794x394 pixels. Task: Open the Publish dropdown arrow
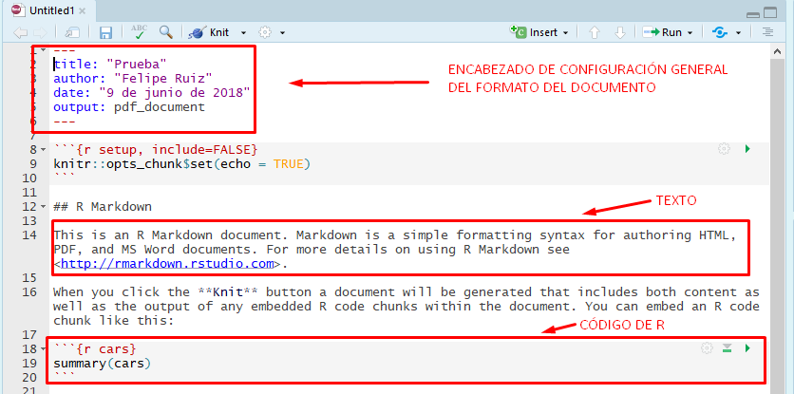click(x=738, y=33)
